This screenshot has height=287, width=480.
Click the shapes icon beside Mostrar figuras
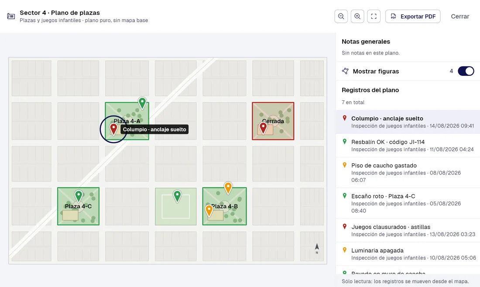coord(345,71)
